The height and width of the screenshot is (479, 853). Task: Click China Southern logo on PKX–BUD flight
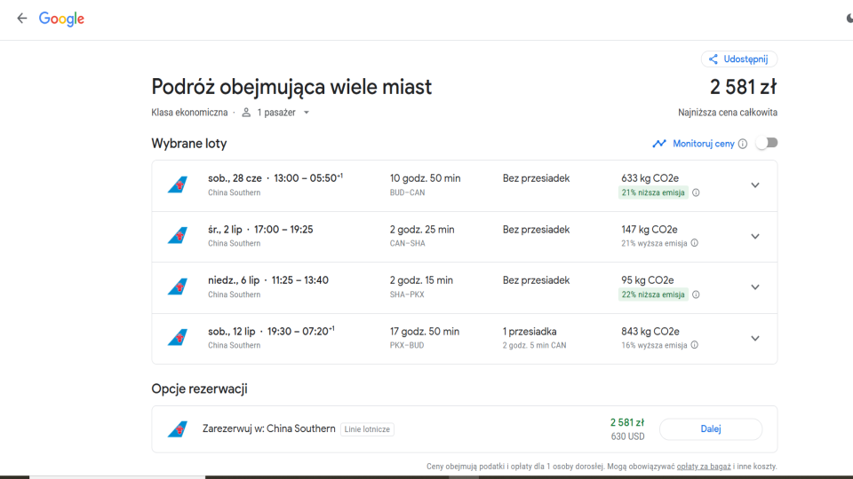pos(178,338)
